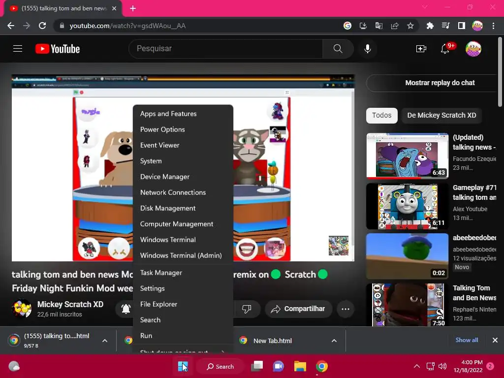Screen dimensions: 504x378
Task: Expand options for talking to....html download
Action: pyautogui.click(x=105, y=341)
